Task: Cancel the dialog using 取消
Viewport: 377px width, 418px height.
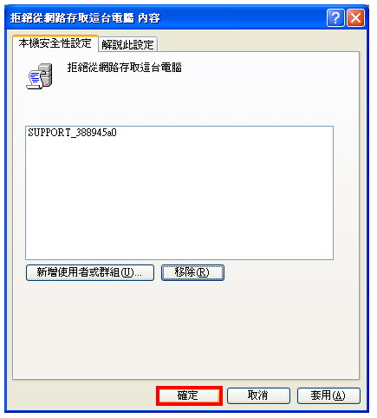Action: click(258, 395)
